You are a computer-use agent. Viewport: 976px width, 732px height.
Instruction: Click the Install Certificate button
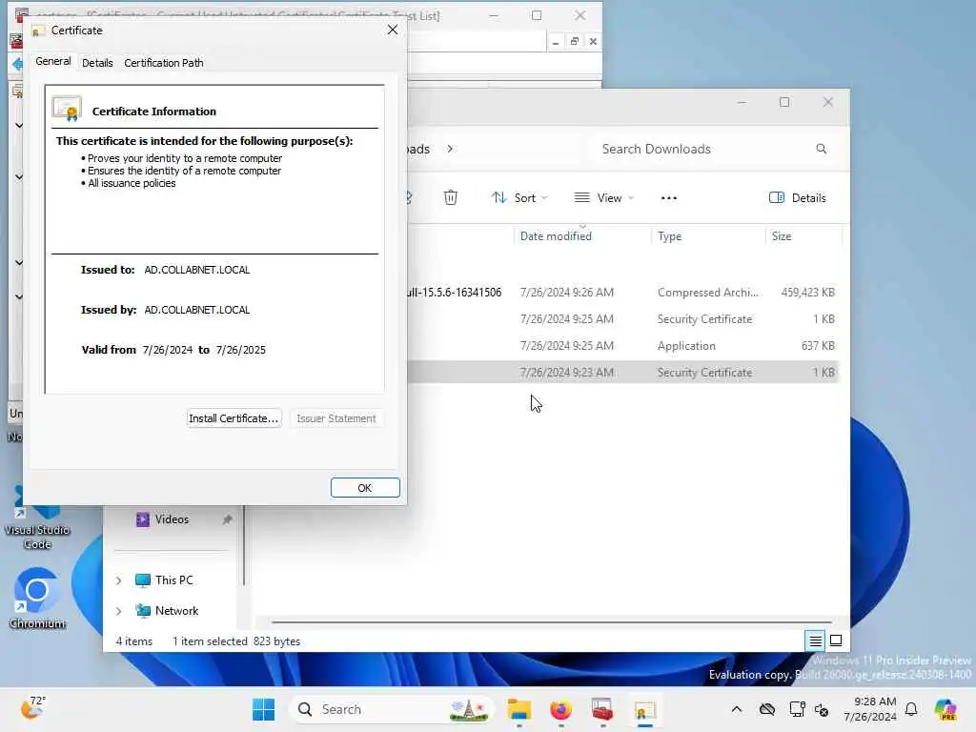234,418
